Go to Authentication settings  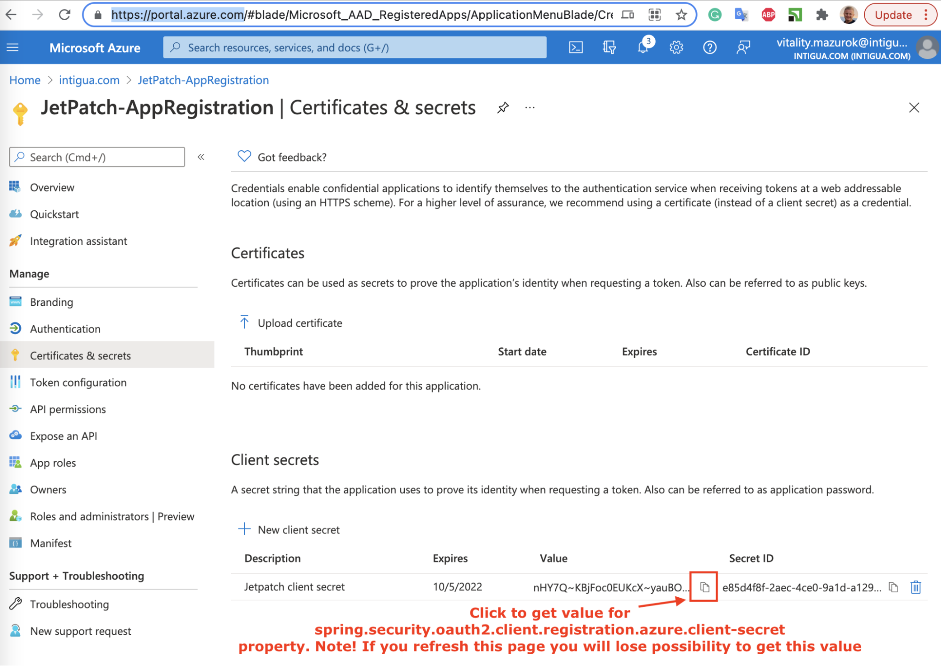[65, 329]
